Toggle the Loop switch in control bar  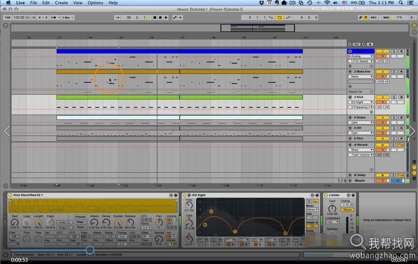279,17
